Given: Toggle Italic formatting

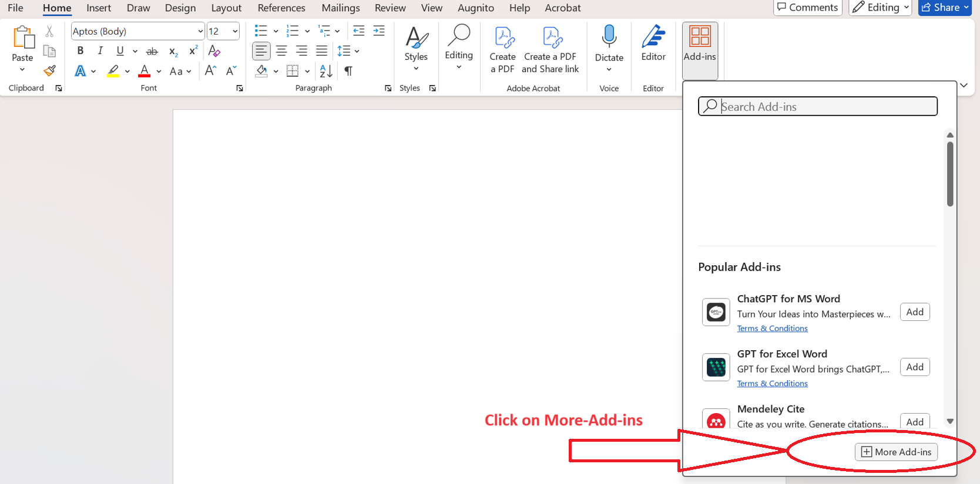Looking at the screenshot, I should [x=100, y=51].
